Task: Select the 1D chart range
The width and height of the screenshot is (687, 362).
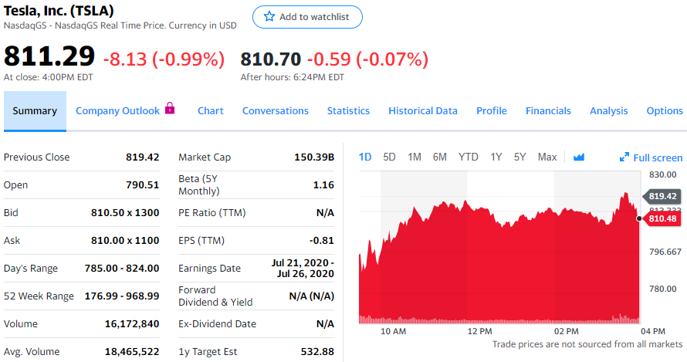Action: 365,157
